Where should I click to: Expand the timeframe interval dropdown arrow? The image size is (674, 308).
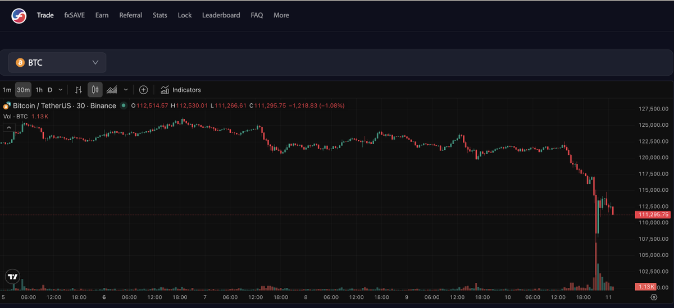[x=61, y=90]
